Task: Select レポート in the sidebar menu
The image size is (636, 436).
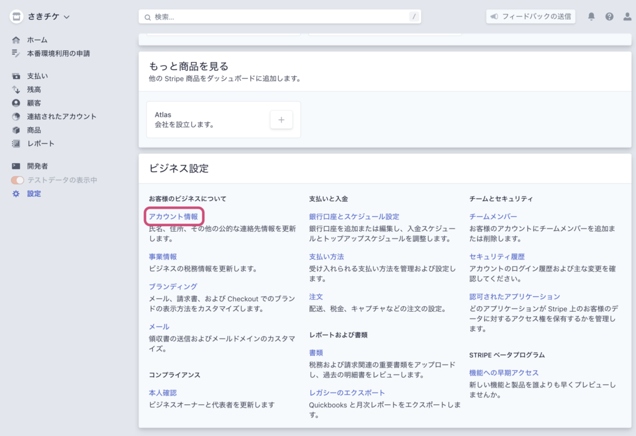Action: [40, 143]
